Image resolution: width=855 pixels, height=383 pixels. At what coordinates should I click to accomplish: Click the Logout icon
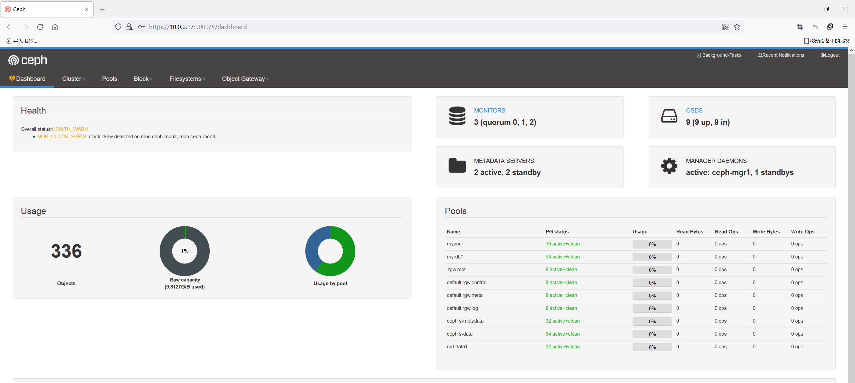tap(823, 55)
